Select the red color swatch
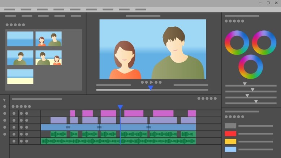This screenshot has width=281, height=158. coord(230,133)
